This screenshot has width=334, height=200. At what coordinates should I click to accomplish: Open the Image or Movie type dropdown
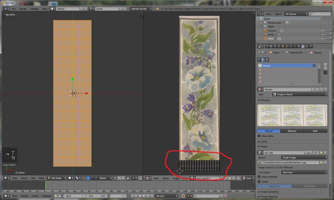pos(300,94)
